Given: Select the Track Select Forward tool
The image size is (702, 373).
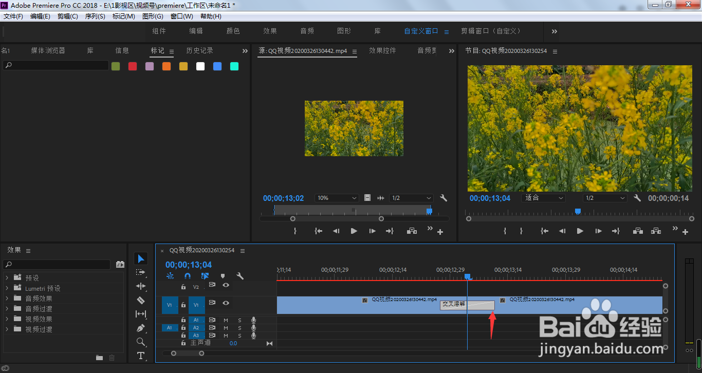Looking at the screenshot, I should coord(141,272).
